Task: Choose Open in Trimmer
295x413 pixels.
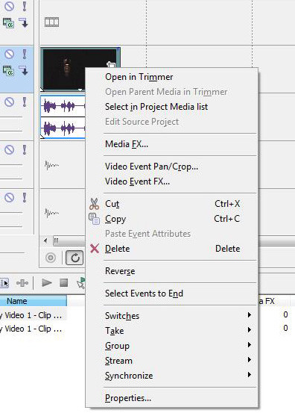Action: click(172, 77)
